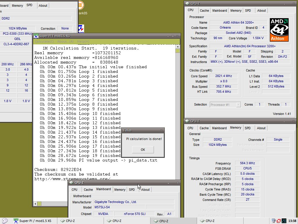Open About tab in top CPU-Z window
298x224 pixels.
[x=262, y=11]
